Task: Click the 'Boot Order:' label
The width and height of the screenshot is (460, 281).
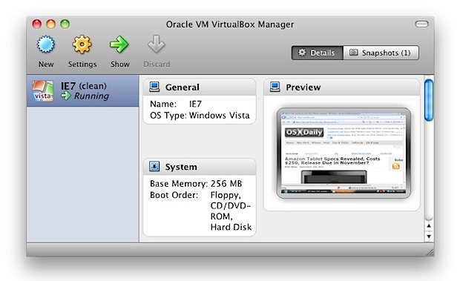Action: [174, 195]
